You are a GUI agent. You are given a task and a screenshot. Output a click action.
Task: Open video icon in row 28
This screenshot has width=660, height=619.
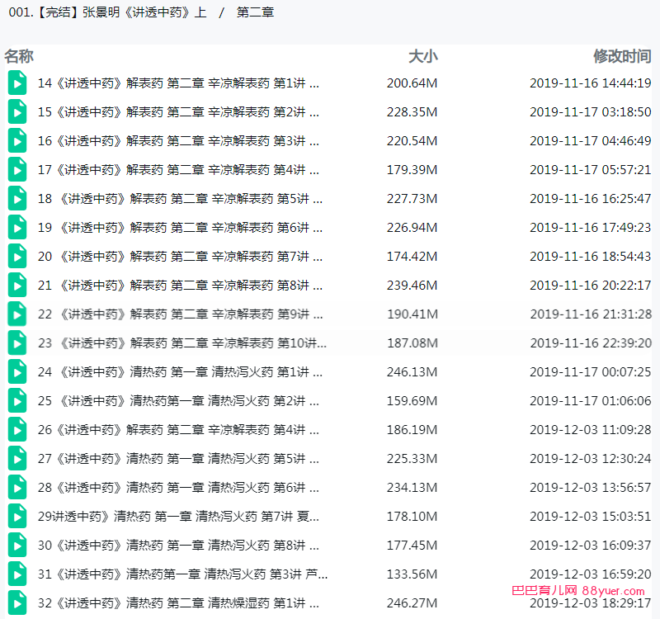point(17,488)
